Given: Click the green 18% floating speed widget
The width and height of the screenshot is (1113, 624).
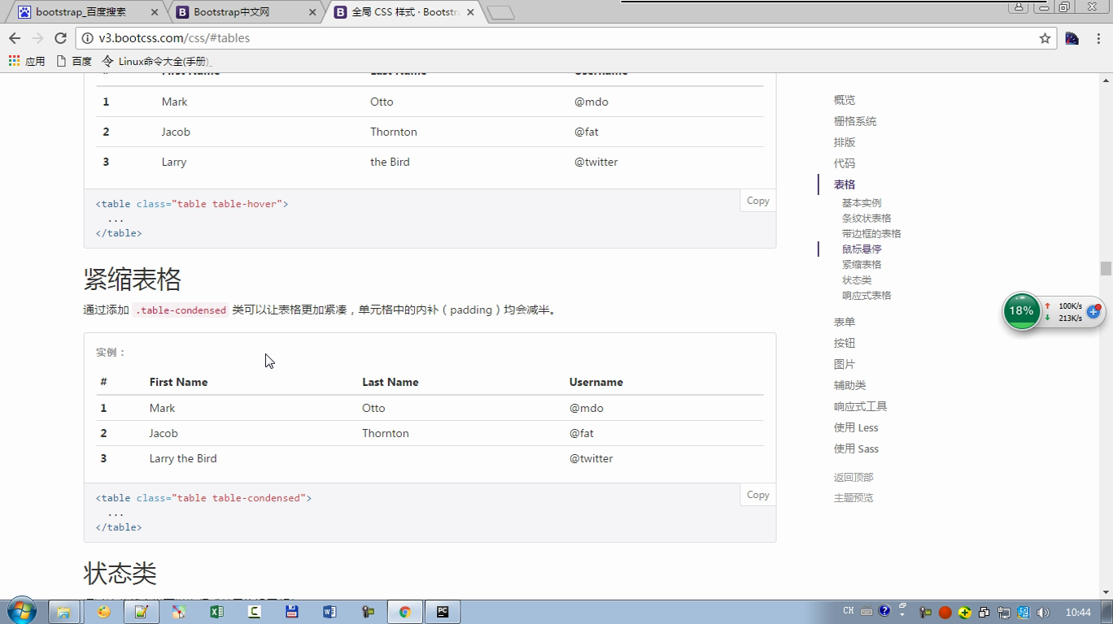Looking at the screenshot, I should tap(1021, 311).
